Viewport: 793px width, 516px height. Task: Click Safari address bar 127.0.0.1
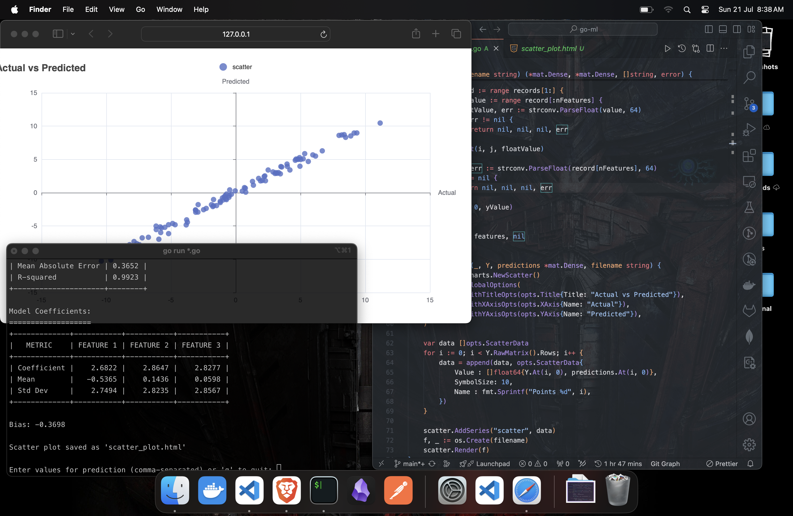coord(235,34)
